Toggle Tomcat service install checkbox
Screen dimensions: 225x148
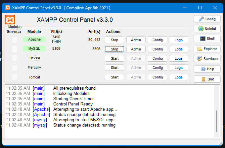click(15, 77)
